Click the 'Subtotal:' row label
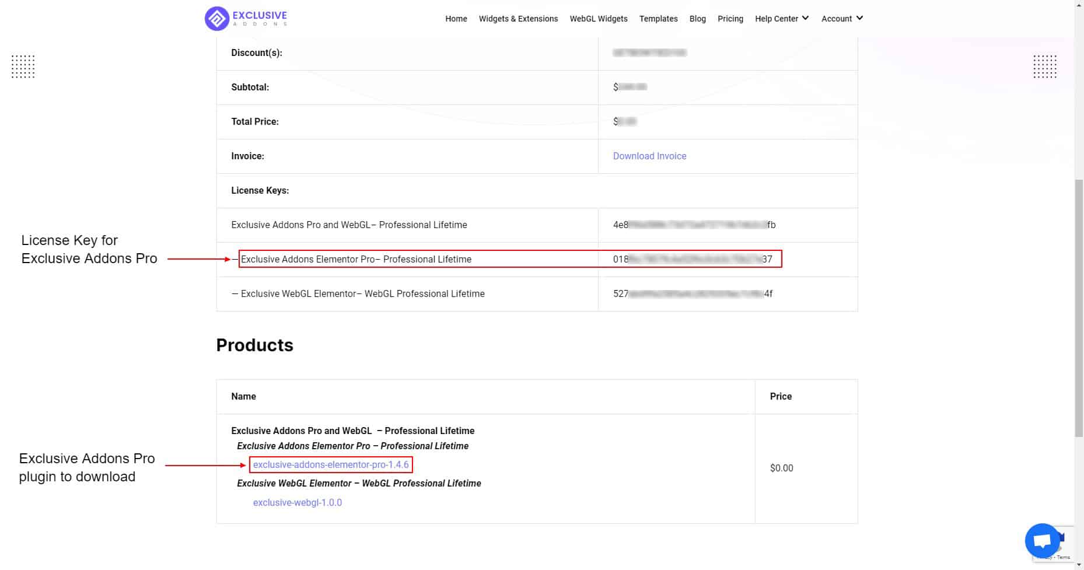The image size is (1084, 570). [250, 87]
